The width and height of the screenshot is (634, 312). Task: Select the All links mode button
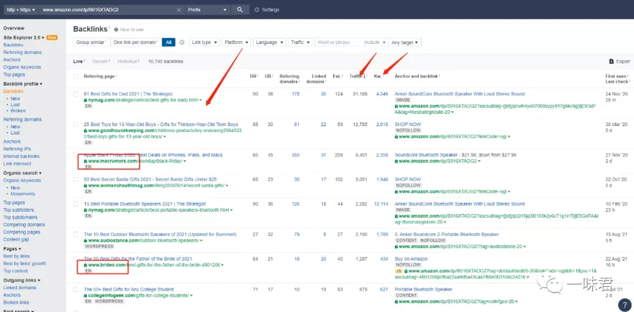click(x=168, y=42)
